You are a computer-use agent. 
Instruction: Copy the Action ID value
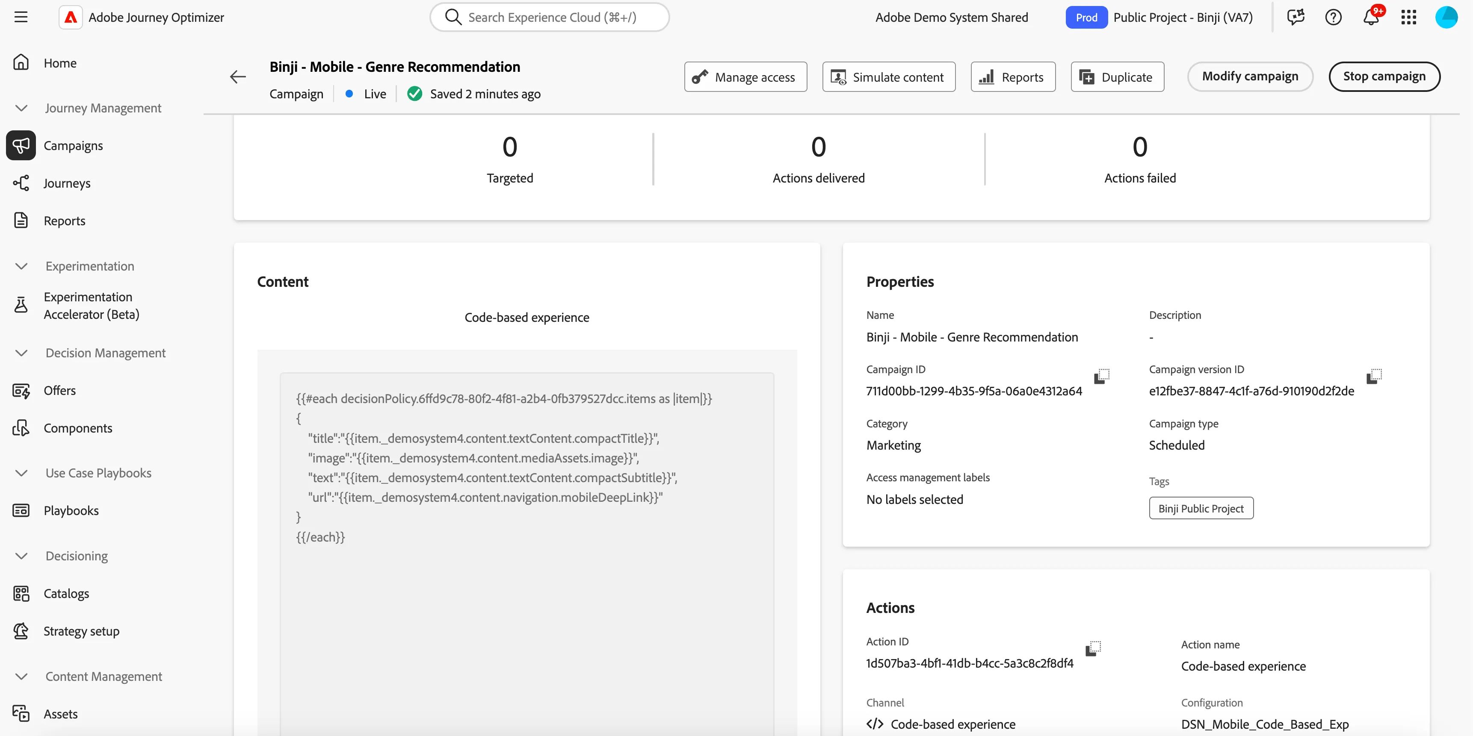click(x=1093, y=648)
